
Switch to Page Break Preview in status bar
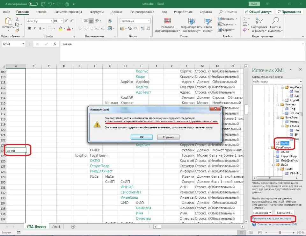[260, 232]
